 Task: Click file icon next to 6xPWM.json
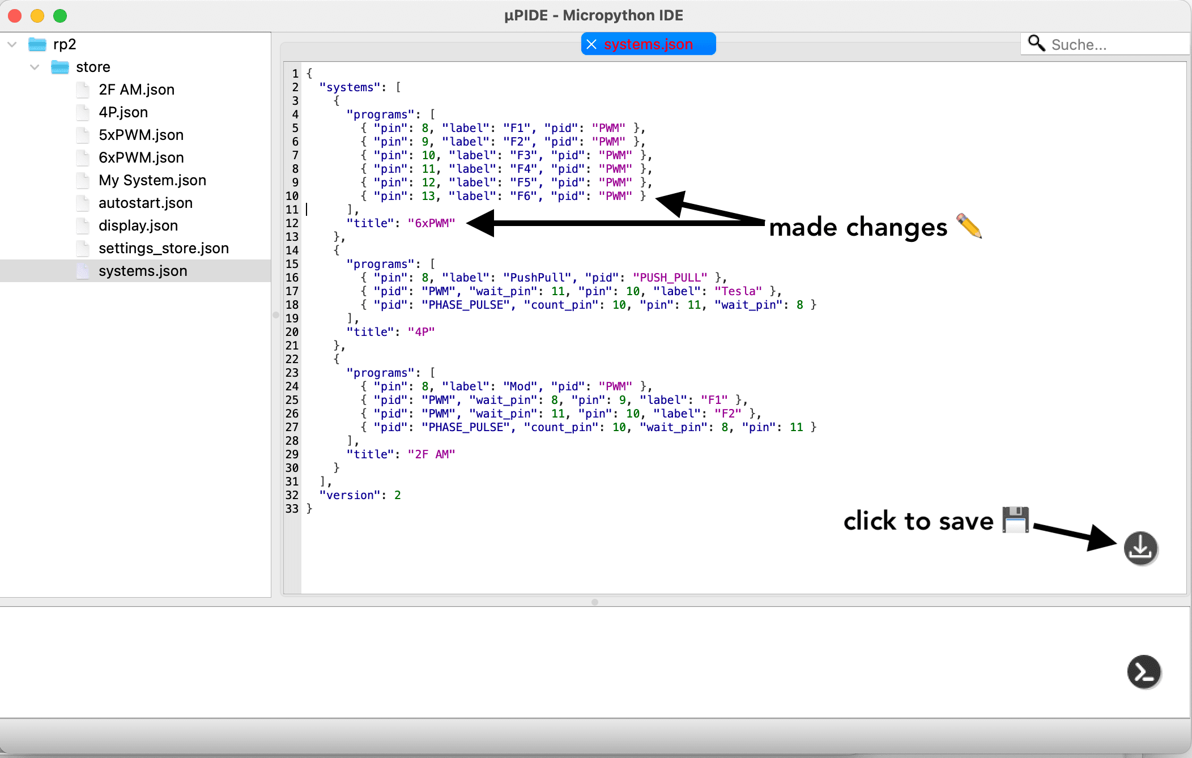point(83,157)
